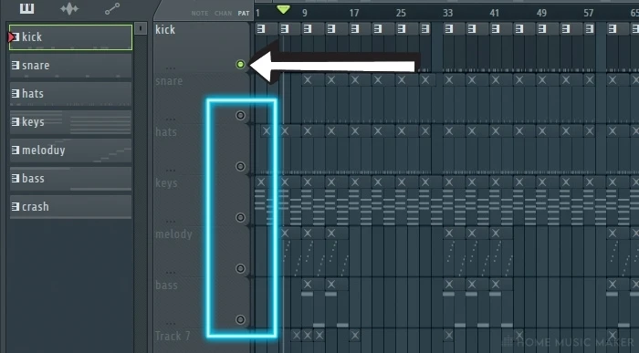Select the hats clip X icon at bar 25
639x353 pixels.
[402, 131]
